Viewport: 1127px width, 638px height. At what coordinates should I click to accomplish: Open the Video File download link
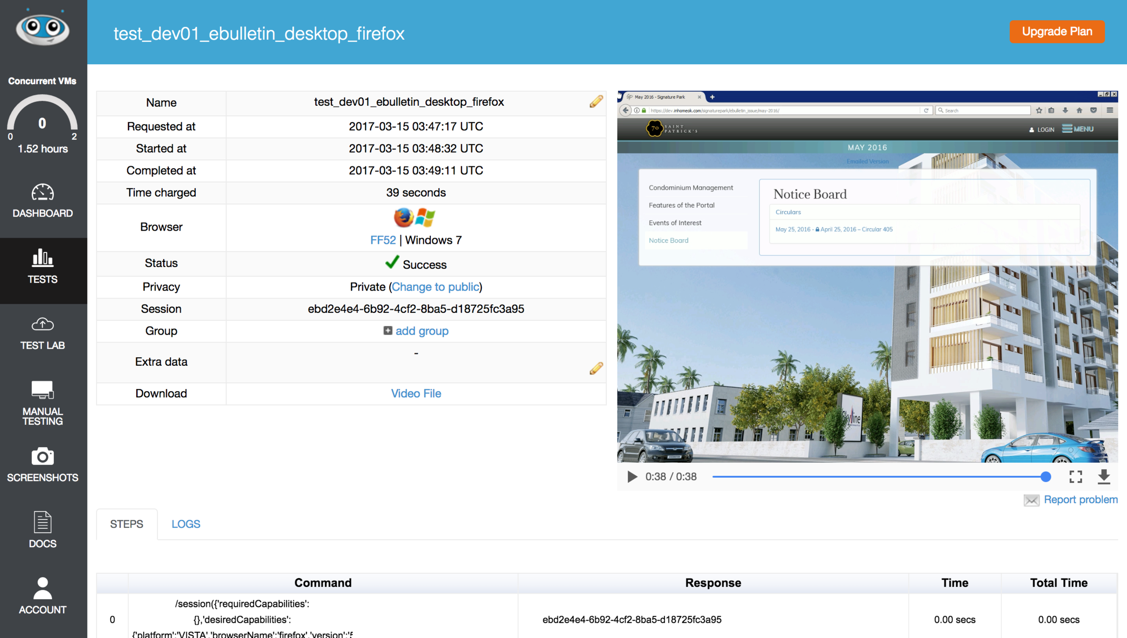coord(416,394)
